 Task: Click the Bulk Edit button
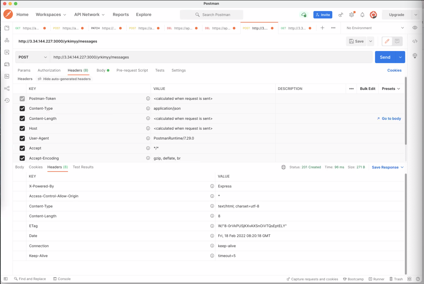point(367,89)
